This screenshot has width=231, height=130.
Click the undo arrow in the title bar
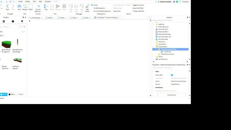[x=13, y=1]
